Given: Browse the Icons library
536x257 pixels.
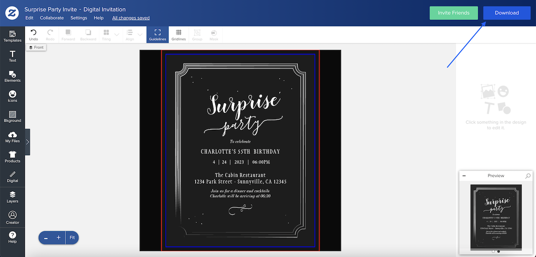Looking at the screenshot, I should (12, 96).
